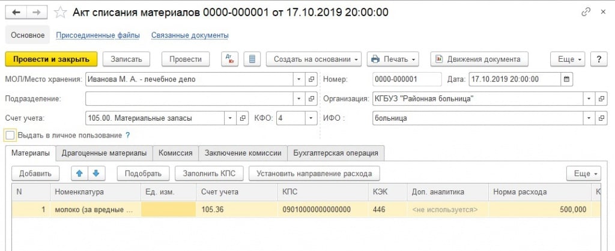The height and width of the screenshot is (251, 615).
Task: Enable Выдать в личное пользование checkbox
Action: tap(10, 135)
